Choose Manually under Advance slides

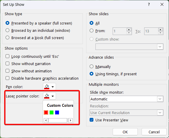pos(92,67)
